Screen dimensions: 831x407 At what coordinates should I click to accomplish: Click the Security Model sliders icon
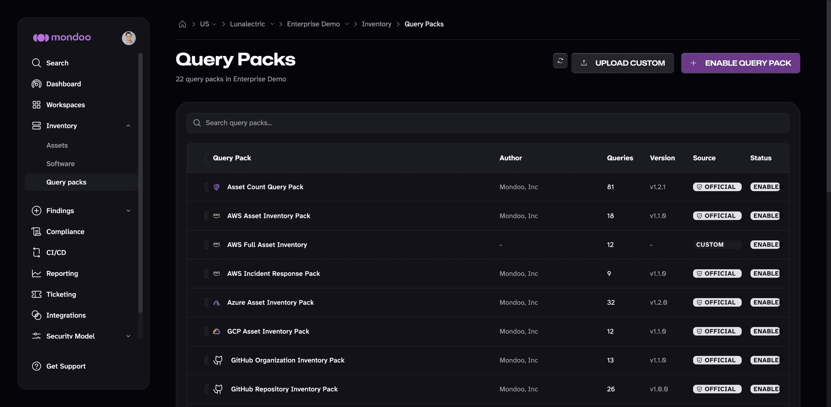click(x=37, y=336)
